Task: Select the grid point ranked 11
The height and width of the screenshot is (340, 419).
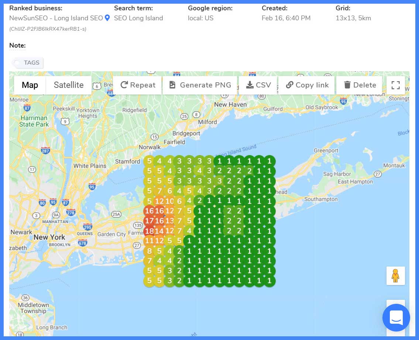Action: click(150, 241)
